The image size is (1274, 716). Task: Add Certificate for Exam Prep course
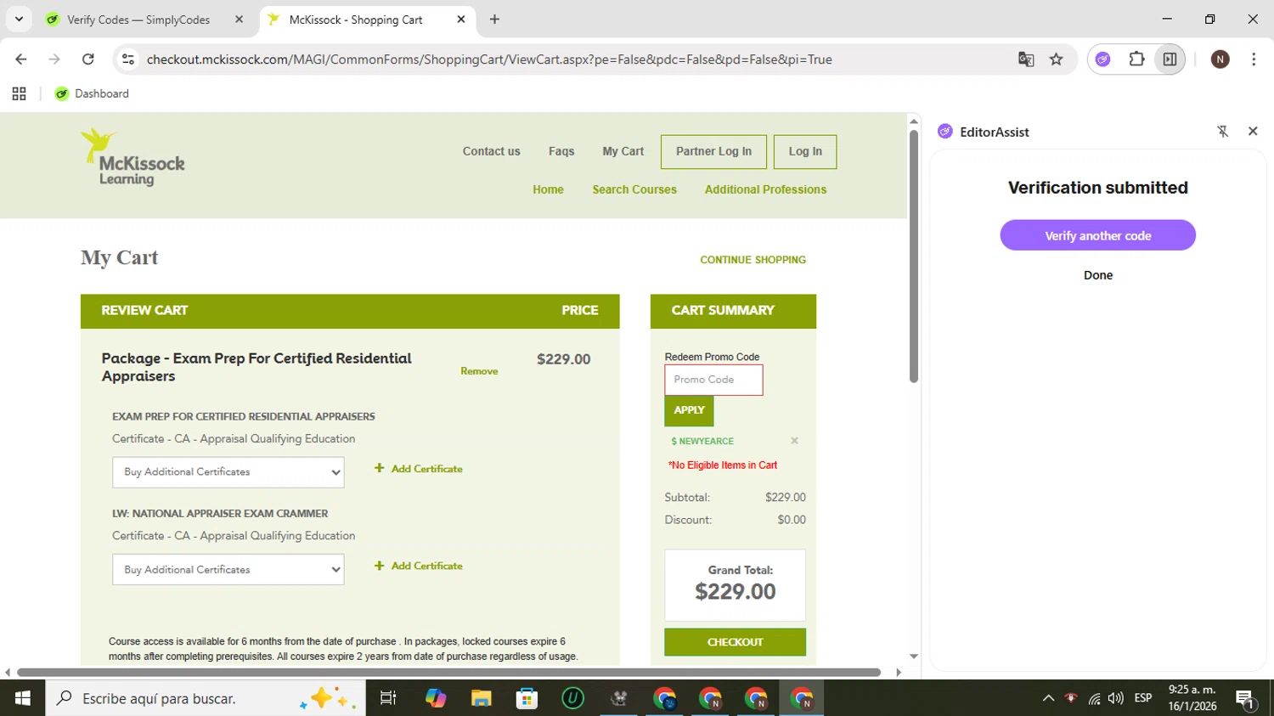419,469
